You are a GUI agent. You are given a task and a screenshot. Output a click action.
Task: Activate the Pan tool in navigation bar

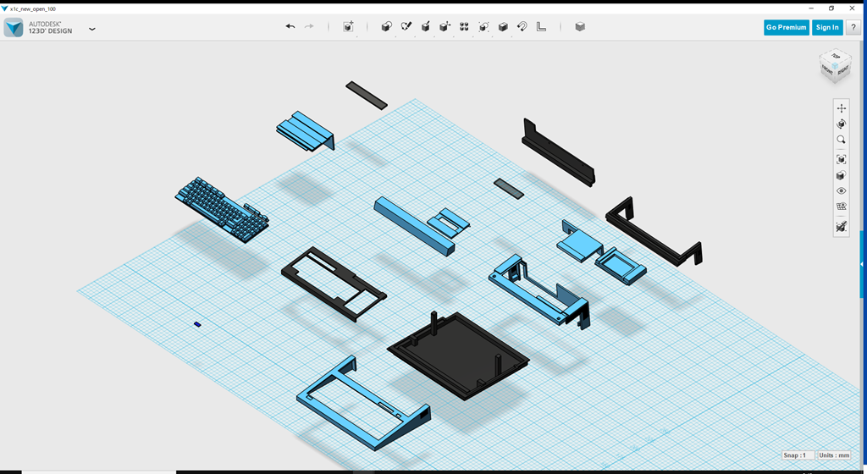pyautogui.click(x=841, y=108)
